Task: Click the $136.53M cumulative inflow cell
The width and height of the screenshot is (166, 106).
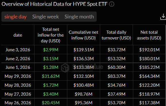Action: [83, 59]
